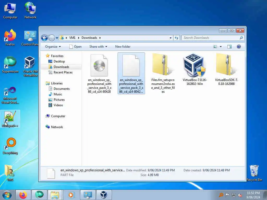This screenshot has height=200, width=267.
Task: Select the VirtualBoxSDK-7.0.18-162988 zip archive
Action: [x=227, y=70]
